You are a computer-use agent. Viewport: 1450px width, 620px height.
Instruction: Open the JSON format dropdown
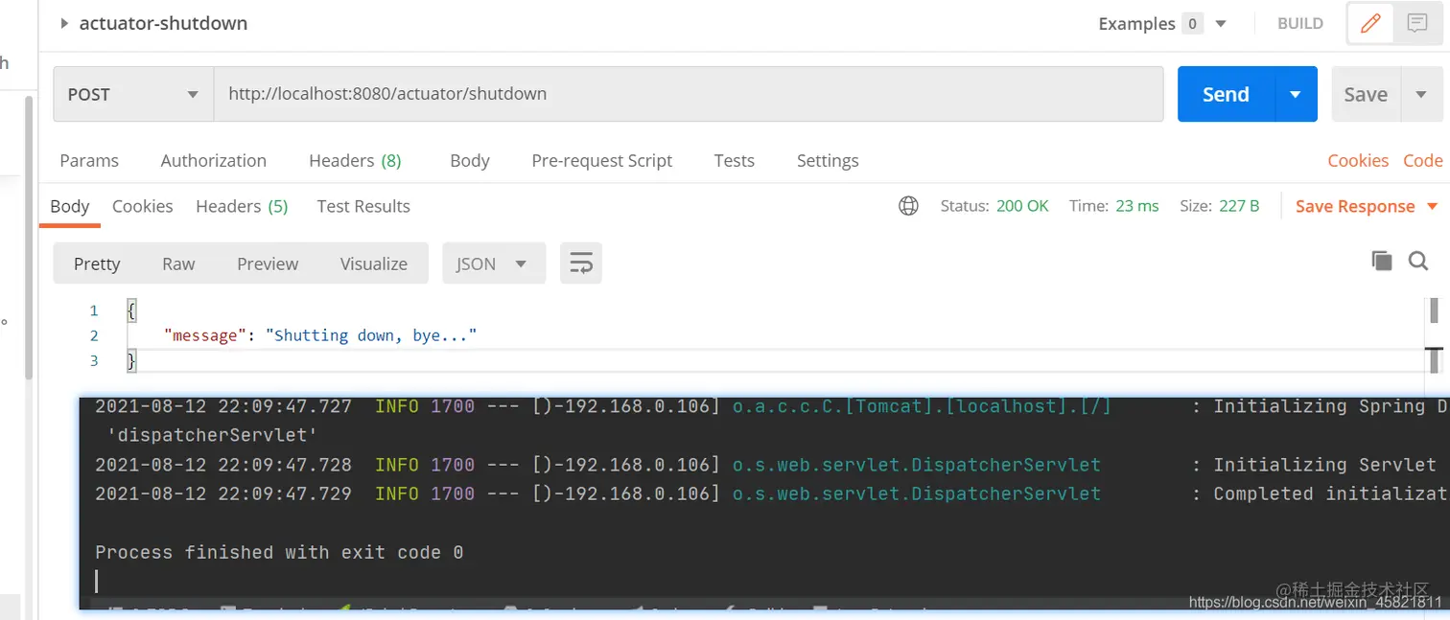click(x=494, y=264)
